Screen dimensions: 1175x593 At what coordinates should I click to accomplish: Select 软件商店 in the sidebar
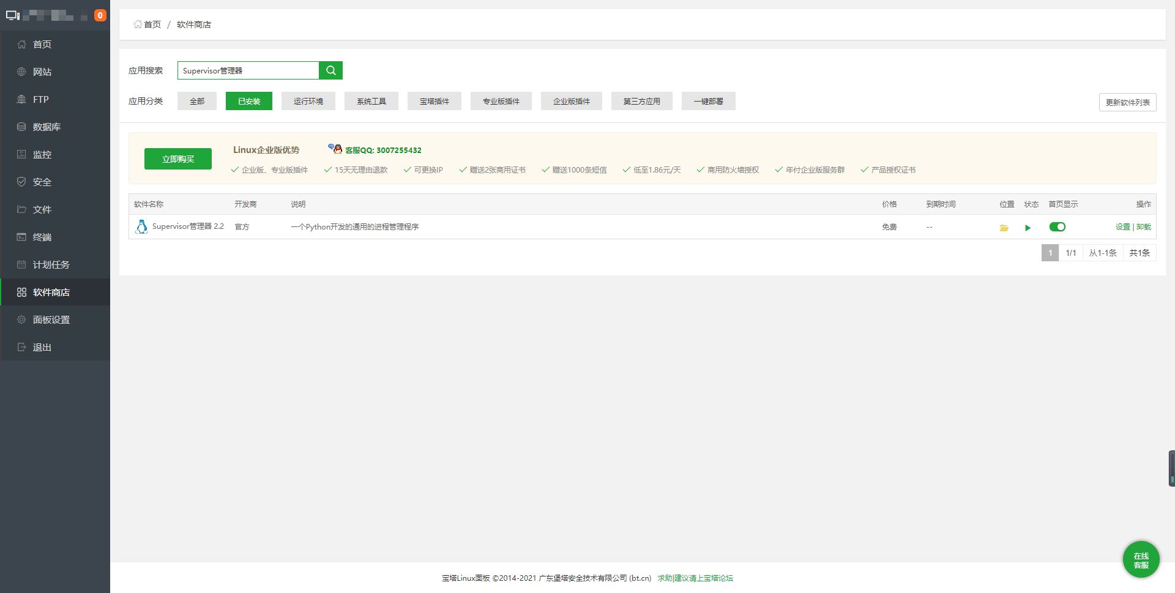click(x=55, y=292)
